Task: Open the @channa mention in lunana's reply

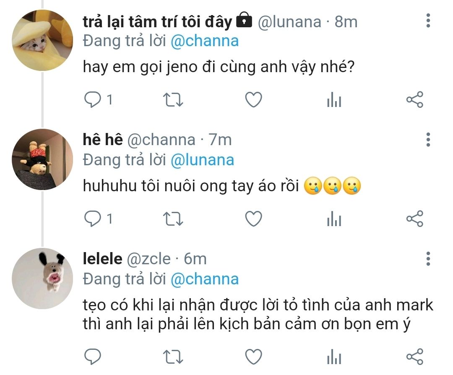Action: [205, 41]
